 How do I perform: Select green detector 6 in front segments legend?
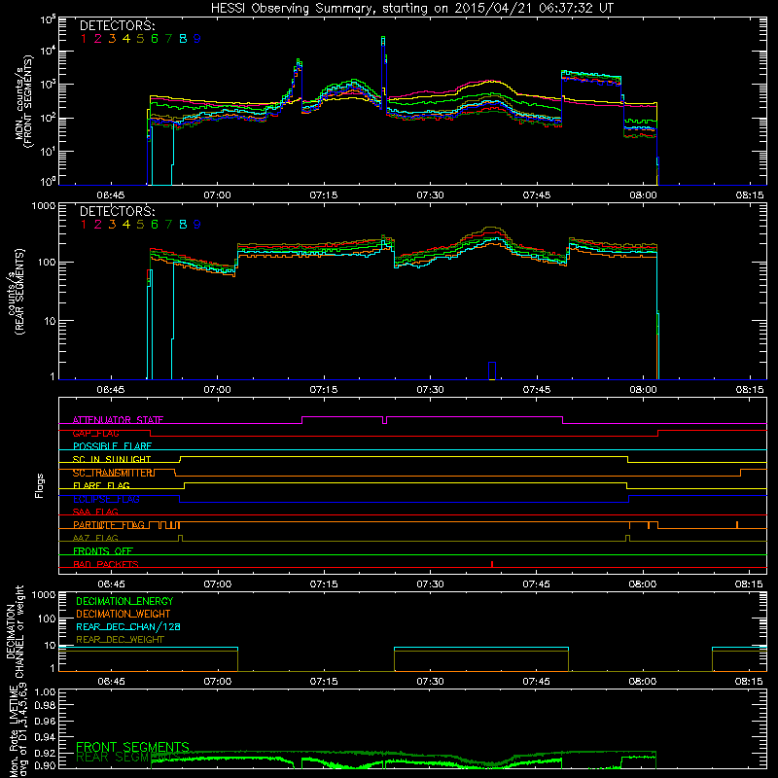point(155,39)
